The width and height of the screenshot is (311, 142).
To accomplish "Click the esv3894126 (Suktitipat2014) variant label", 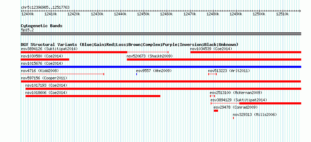I will 49,49.
